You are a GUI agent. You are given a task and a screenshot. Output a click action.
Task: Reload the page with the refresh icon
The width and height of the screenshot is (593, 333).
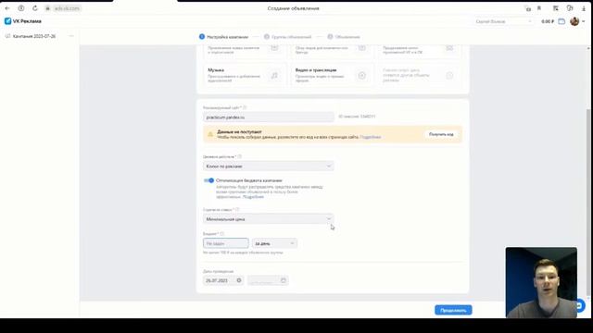point(35,8)
